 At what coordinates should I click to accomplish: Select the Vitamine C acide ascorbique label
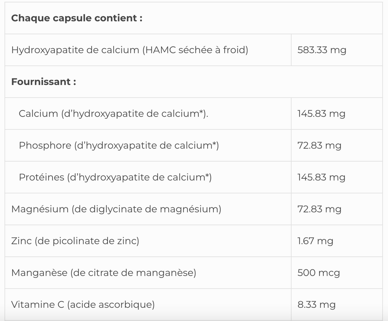click(83, 304)
